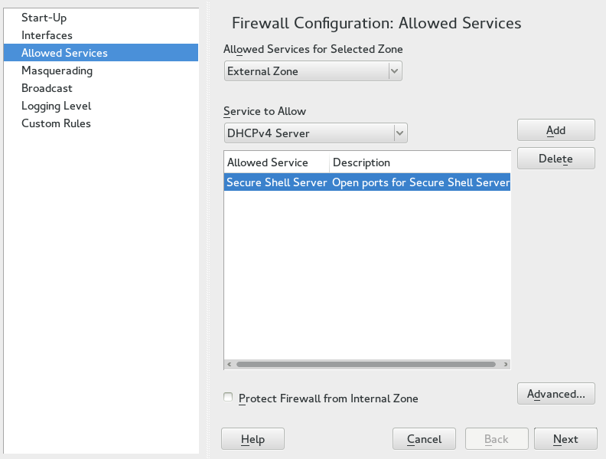This screenshot has width=606, height=459.
Task: Open Broadcast configuration
Action: click(47, 88)
